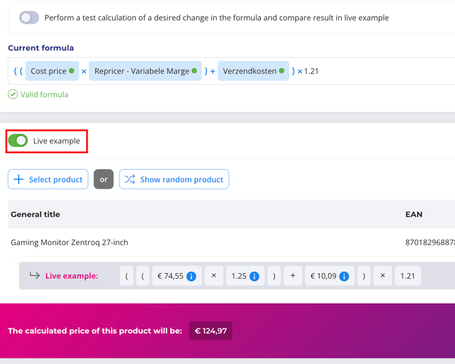The height and width of the screenshot is (364, 455).
Task: Toggle the test calculation switch
Action: (29, 18)
